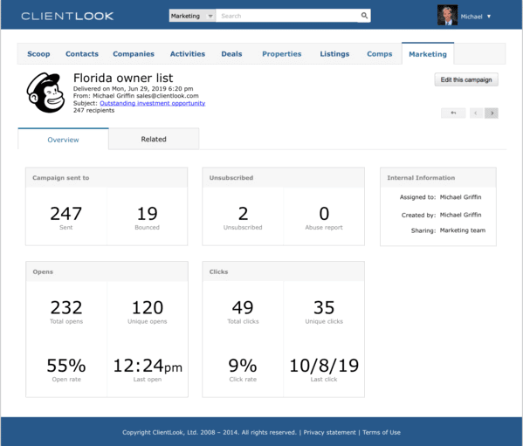Click the Unsubscribed panel header
The width and height of the screenshot is (523, 446).
(x=283, y=178)
